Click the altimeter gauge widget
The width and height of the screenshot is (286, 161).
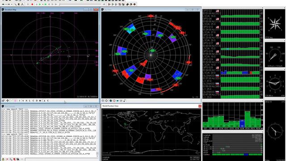[x=275, y=84]
